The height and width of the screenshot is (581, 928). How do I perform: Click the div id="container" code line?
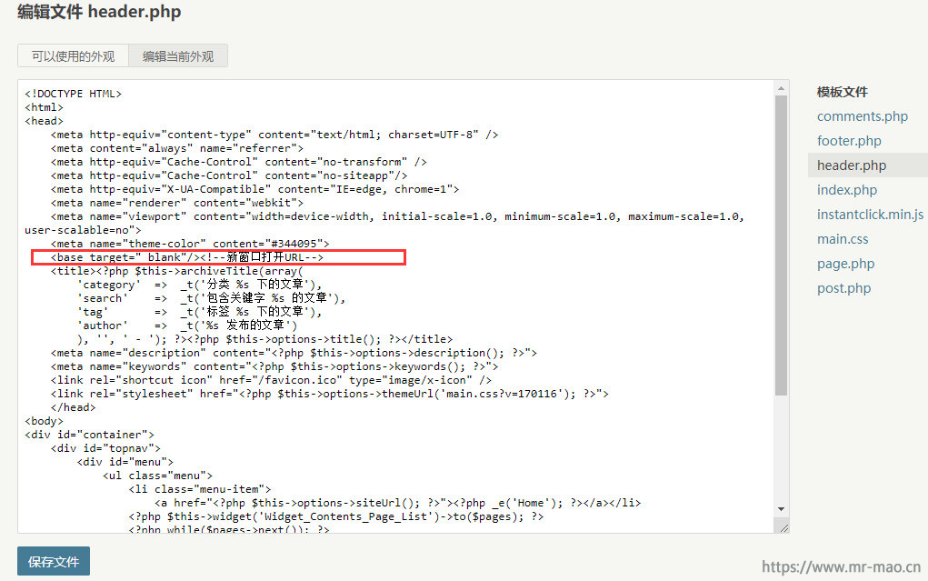click(89, 435)
